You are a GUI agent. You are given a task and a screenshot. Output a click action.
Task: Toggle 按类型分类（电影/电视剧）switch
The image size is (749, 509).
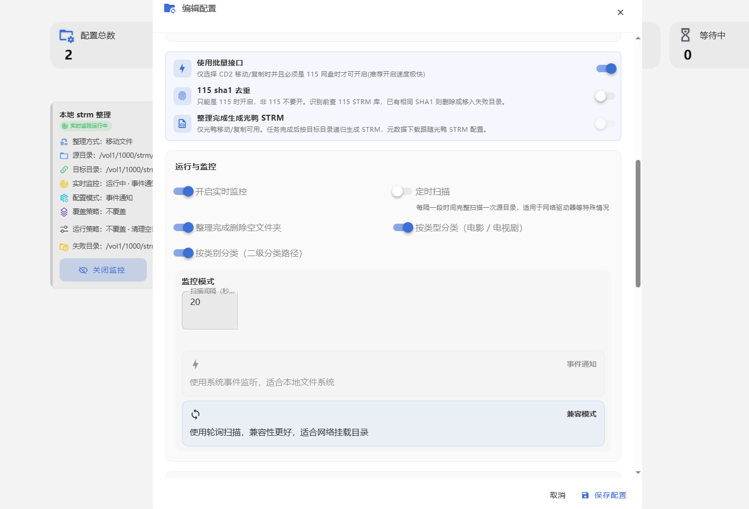(403, 227)
